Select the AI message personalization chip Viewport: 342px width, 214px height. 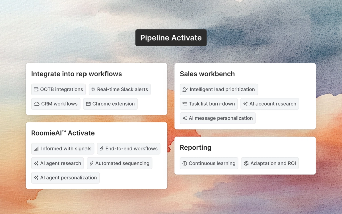click(x=217, y=118)
